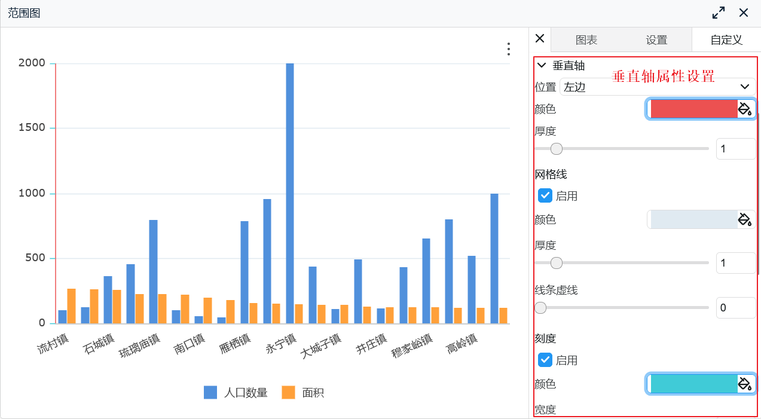Click the paint bucket icon for 刻度 颜色
This screenshot has height=419, width=761.
pos(745,384)
